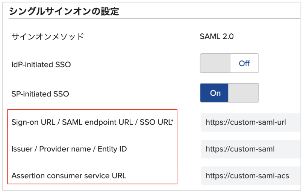Focus the https://custom-saml-url input field
Image resolution: width=303 pixels, height=193 pixels.
coord(252,122)
